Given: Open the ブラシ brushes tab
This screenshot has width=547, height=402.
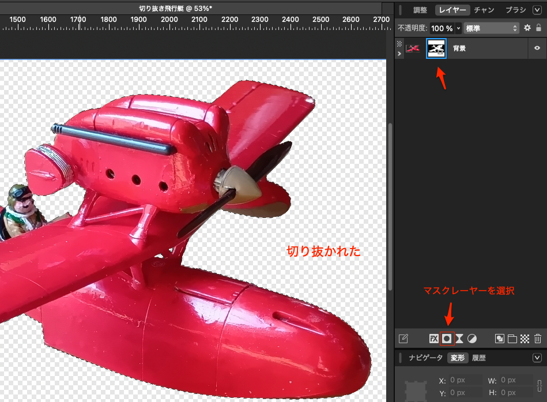Looking at the screenshot, I should (x=516, y=10).
